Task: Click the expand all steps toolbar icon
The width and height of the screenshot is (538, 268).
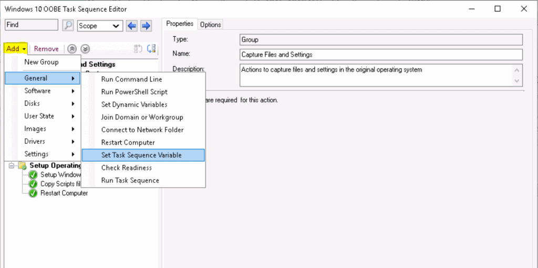Action: (x=139, y=49)
